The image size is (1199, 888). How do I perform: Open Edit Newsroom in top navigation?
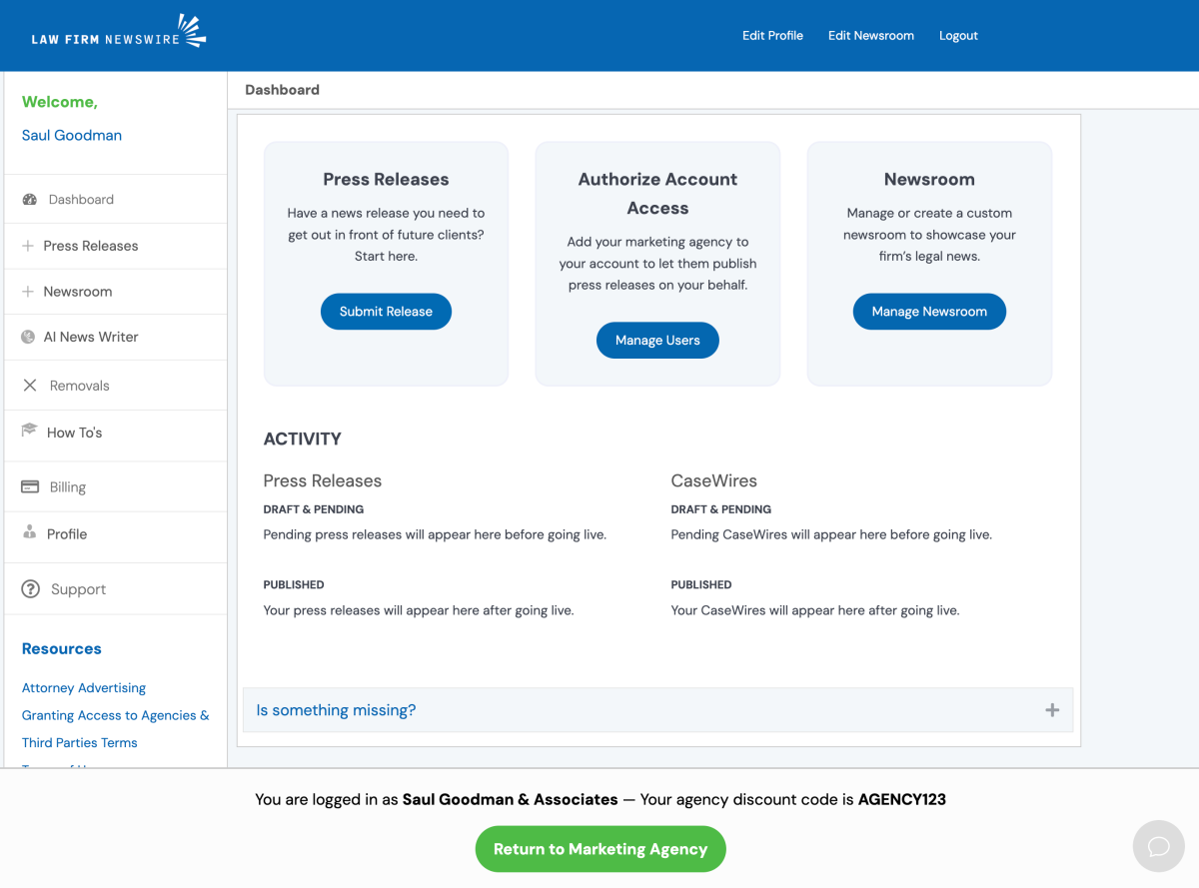point(870,36)
